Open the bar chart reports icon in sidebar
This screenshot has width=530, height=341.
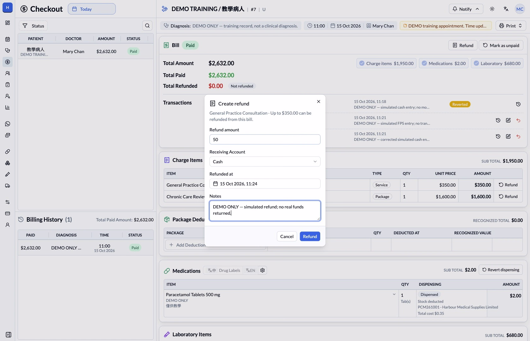point(8,107)
